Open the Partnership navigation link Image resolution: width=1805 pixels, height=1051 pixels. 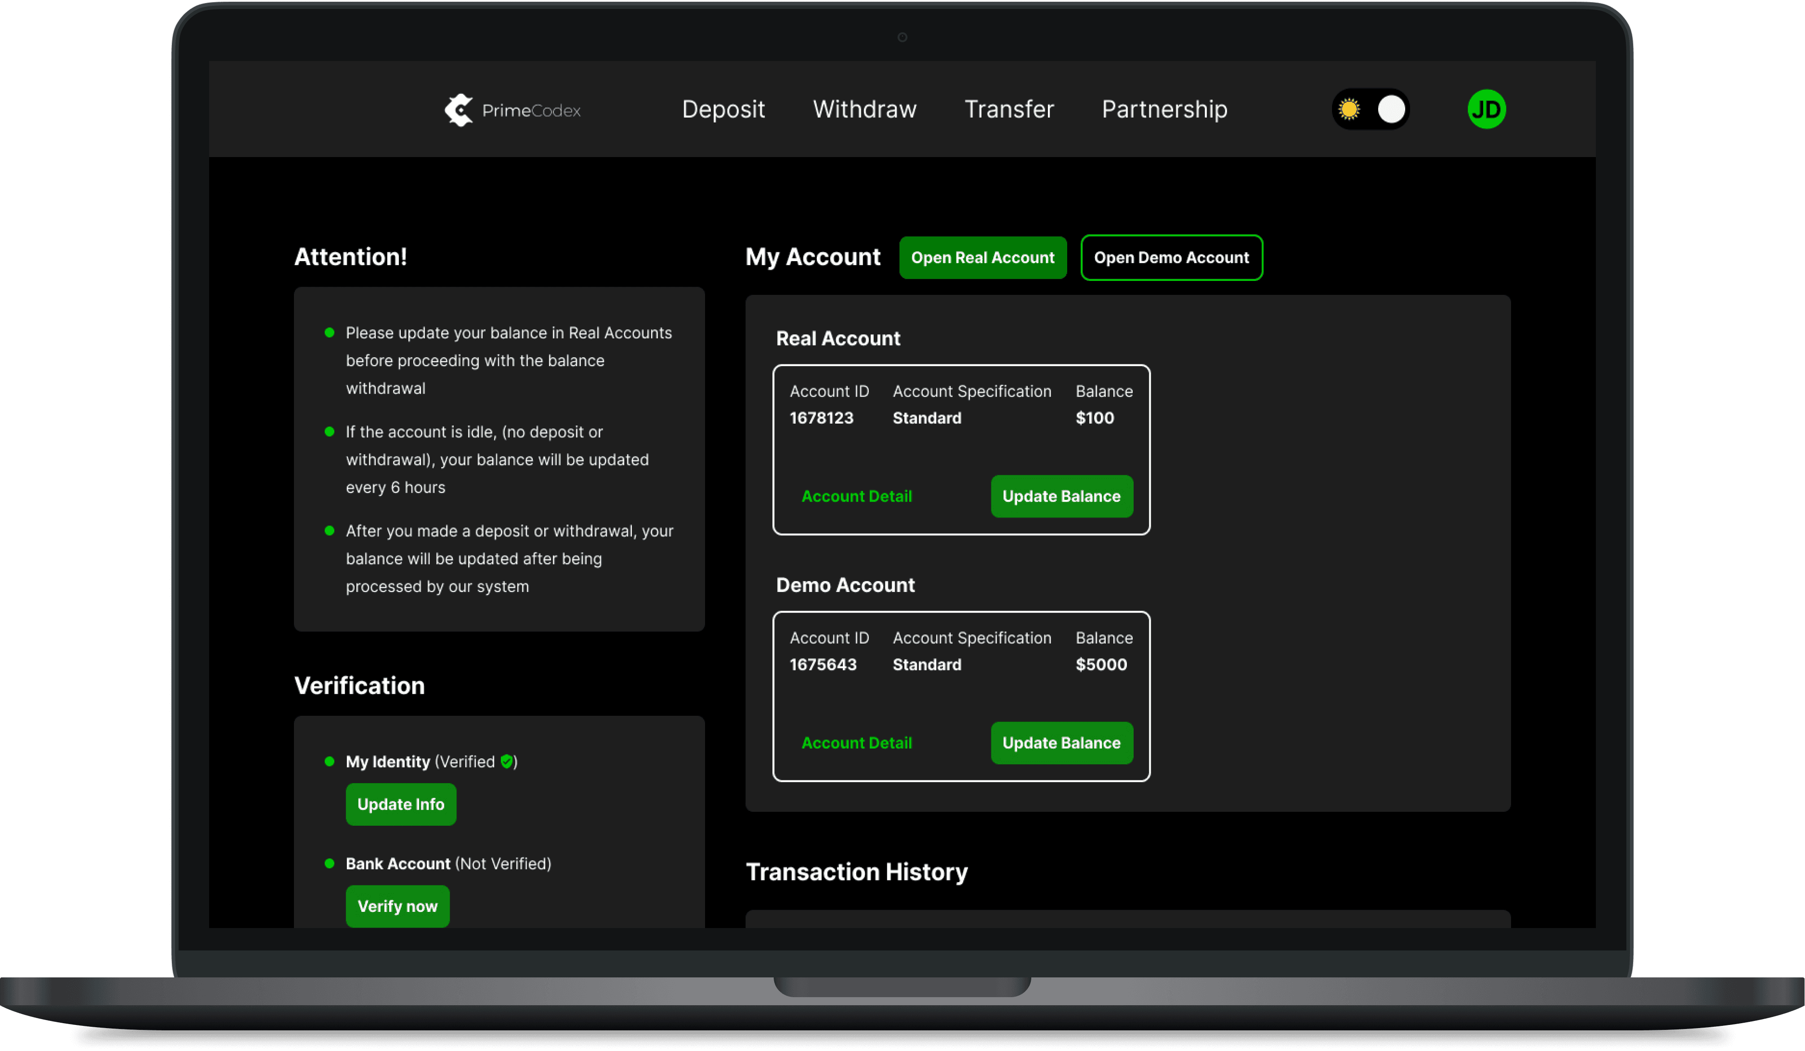coord(1164,109)
